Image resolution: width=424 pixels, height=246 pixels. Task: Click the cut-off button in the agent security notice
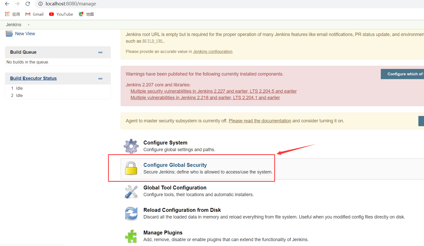click(x=421, y=121)
